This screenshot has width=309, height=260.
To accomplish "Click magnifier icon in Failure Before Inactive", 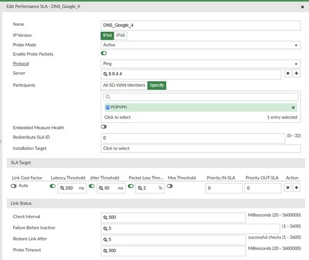I will click(105, 229).
